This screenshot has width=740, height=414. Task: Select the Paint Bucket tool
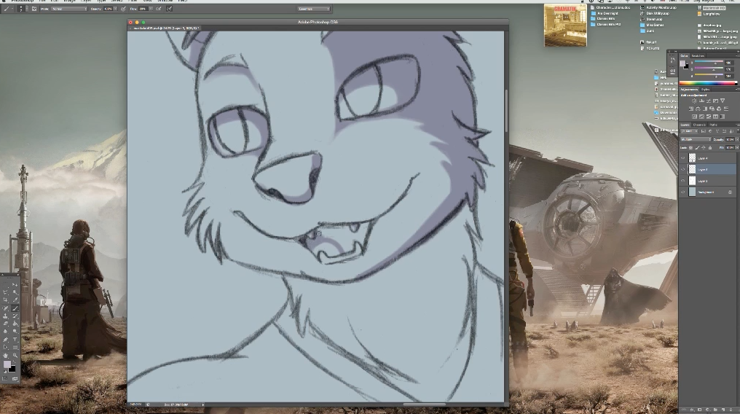[x=15, y=324]
